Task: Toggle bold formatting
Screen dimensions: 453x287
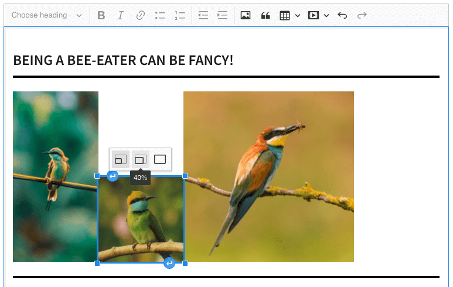Action: click(101, 15)
